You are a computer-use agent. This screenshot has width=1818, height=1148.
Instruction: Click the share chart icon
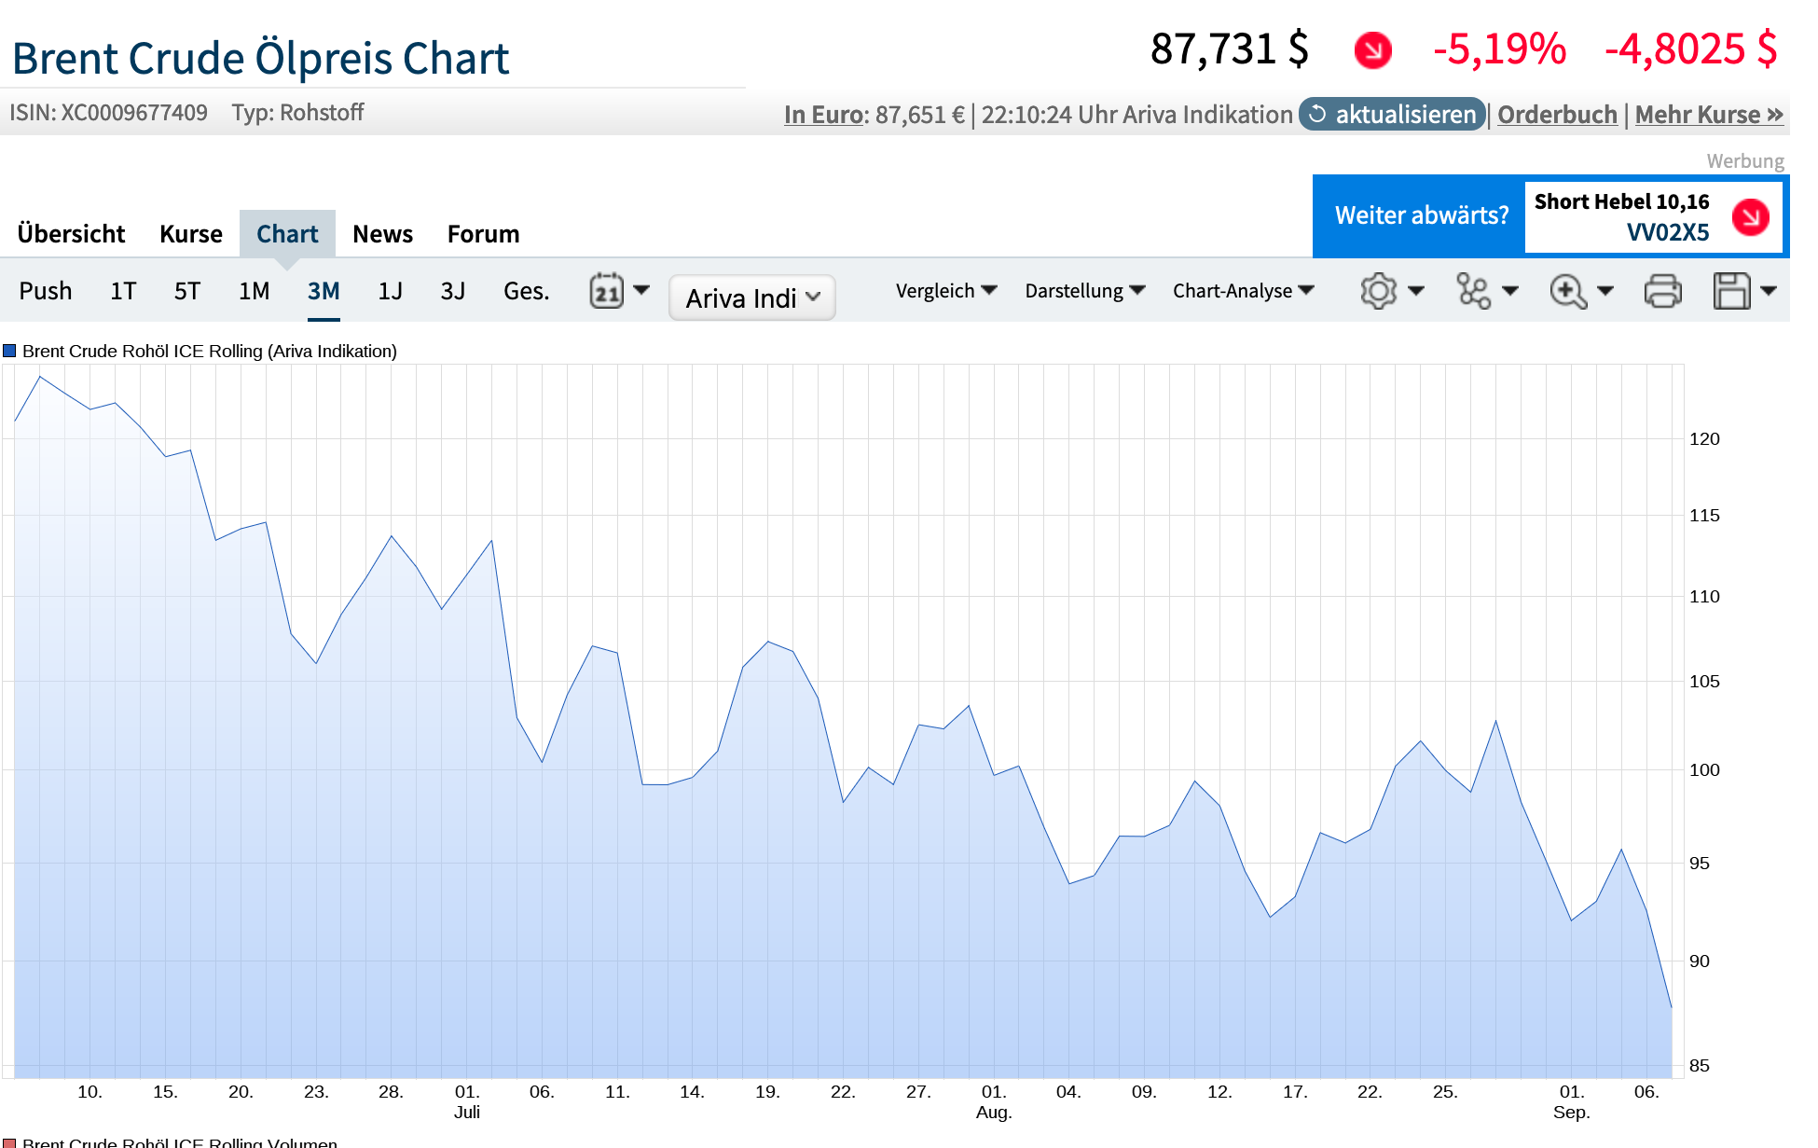coord(1473,291)
